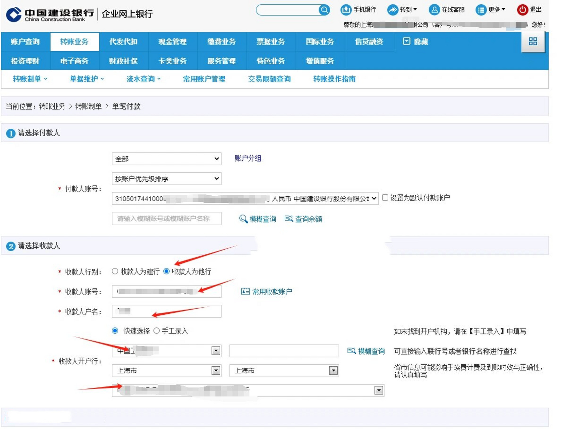
Task: Select 收款人为建行 radio button
Action: click(x=115, y=271)
